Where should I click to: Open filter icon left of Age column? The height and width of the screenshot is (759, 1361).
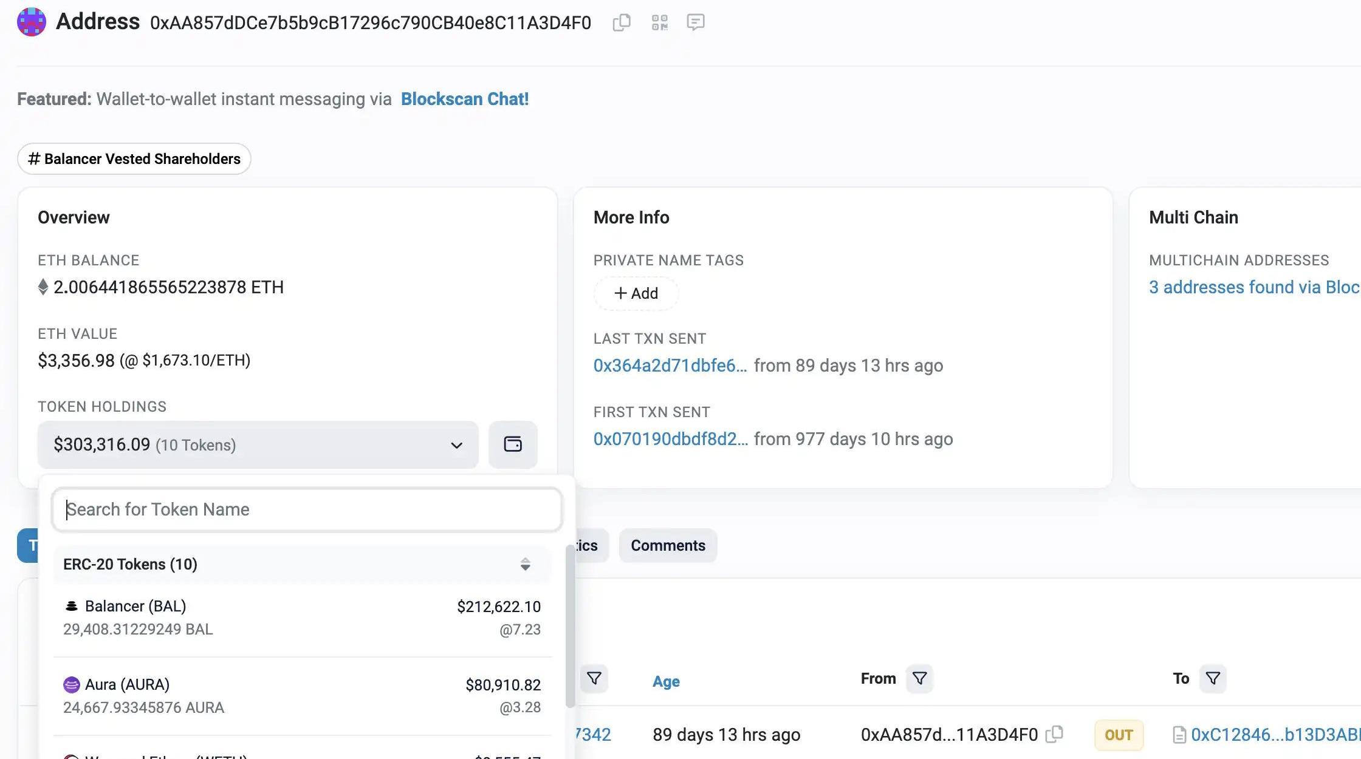point(594,678)
